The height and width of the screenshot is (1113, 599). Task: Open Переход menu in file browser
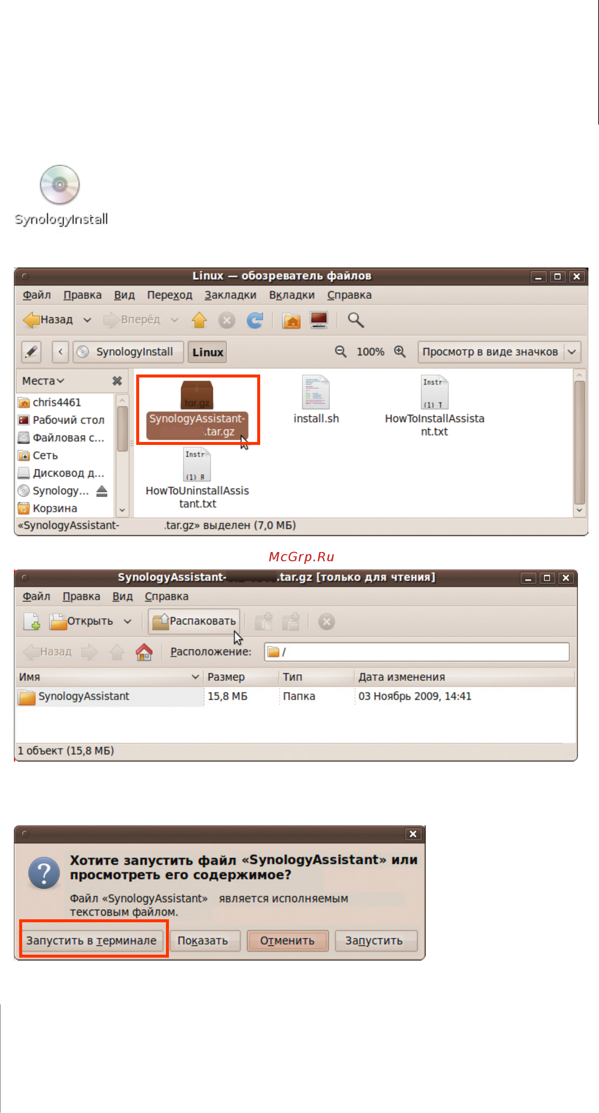(x=169, y=295)
